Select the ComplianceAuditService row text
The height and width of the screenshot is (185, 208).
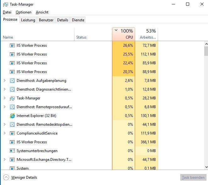pyautogui.click(x=37, y=133)
